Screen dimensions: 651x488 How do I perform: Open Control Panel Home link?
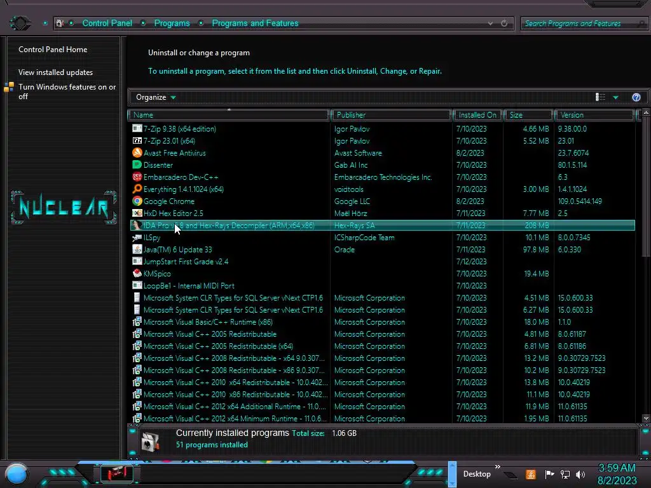tap(53, 50)
